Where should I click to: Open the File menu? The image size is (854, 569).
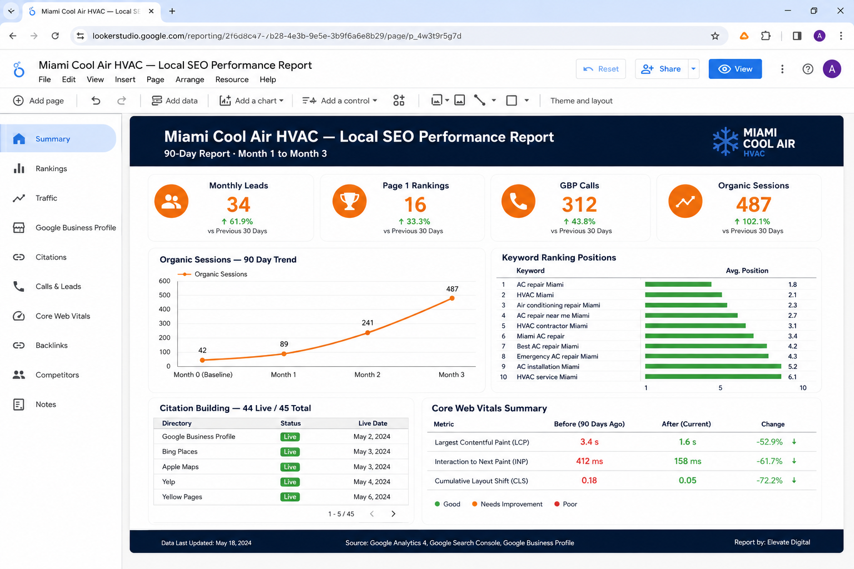[44, 79]
